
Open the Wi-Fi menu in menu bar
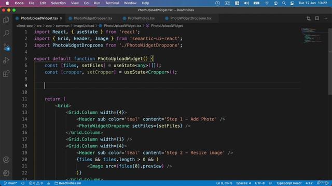point(267,3)
